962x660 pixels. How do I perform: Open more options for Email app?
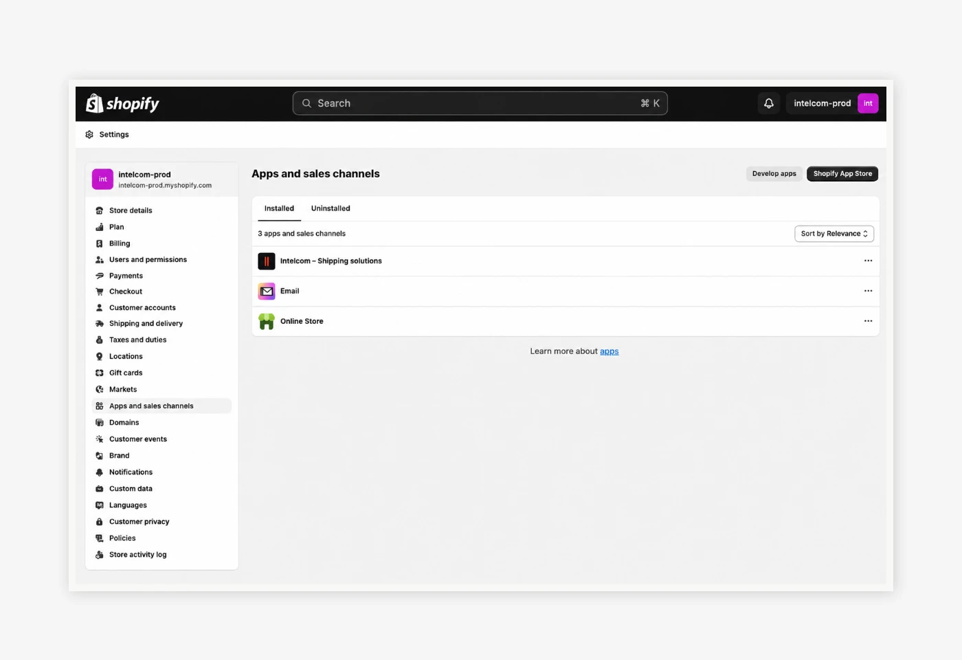click(868, 291)
